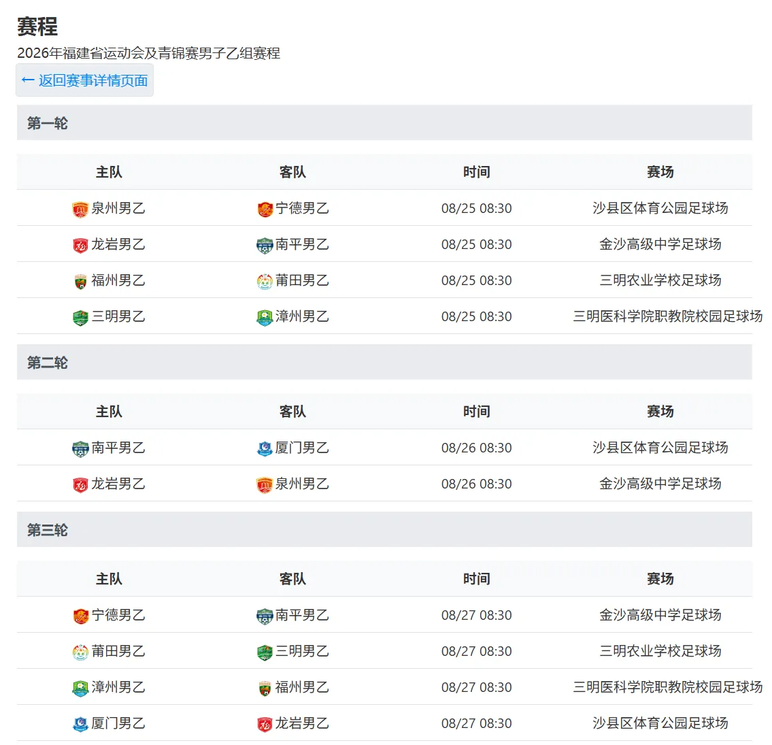The height and width of the screenshot is (745, 772).
Task: Click 莆田男乙 badge in round one away column
Action: click(265, 281)
